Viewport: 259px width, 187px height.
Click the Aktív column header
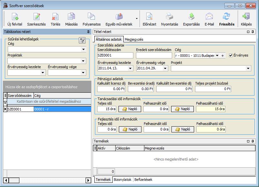point(106,148)
